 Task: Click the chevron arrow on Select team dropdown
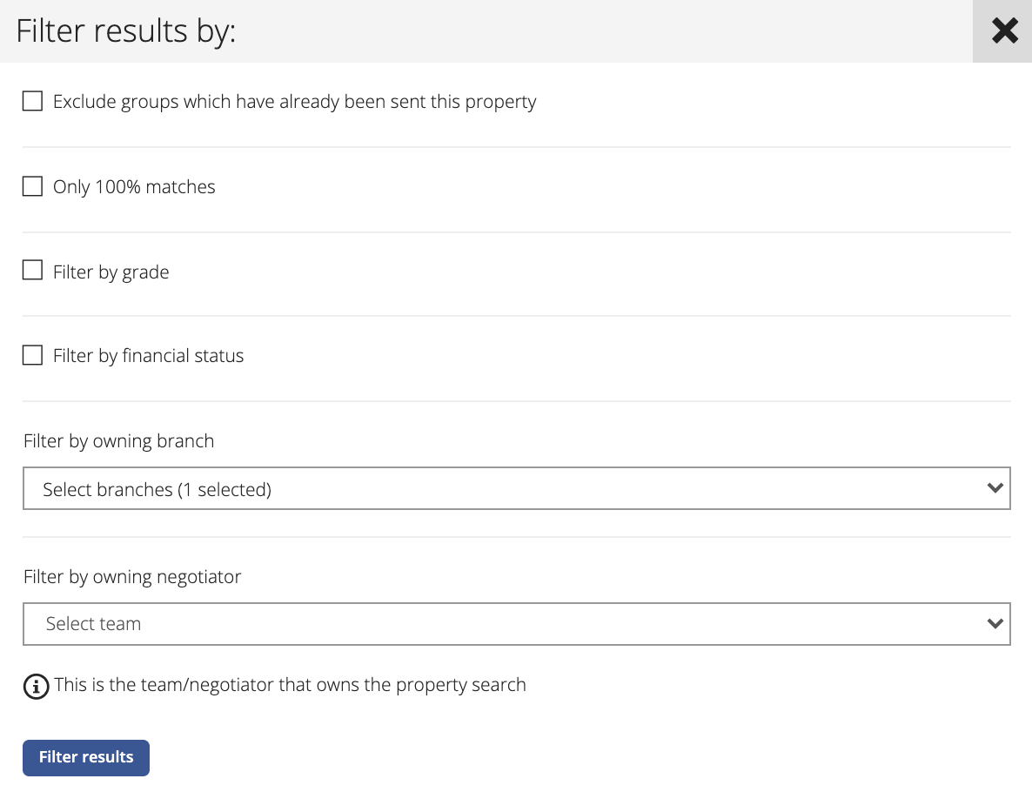[x=995, y=623]
